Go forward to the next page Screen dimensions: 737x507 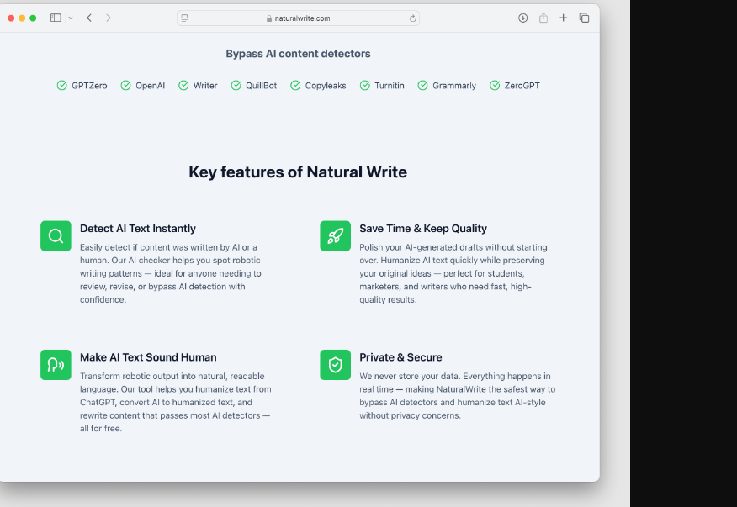109,18
